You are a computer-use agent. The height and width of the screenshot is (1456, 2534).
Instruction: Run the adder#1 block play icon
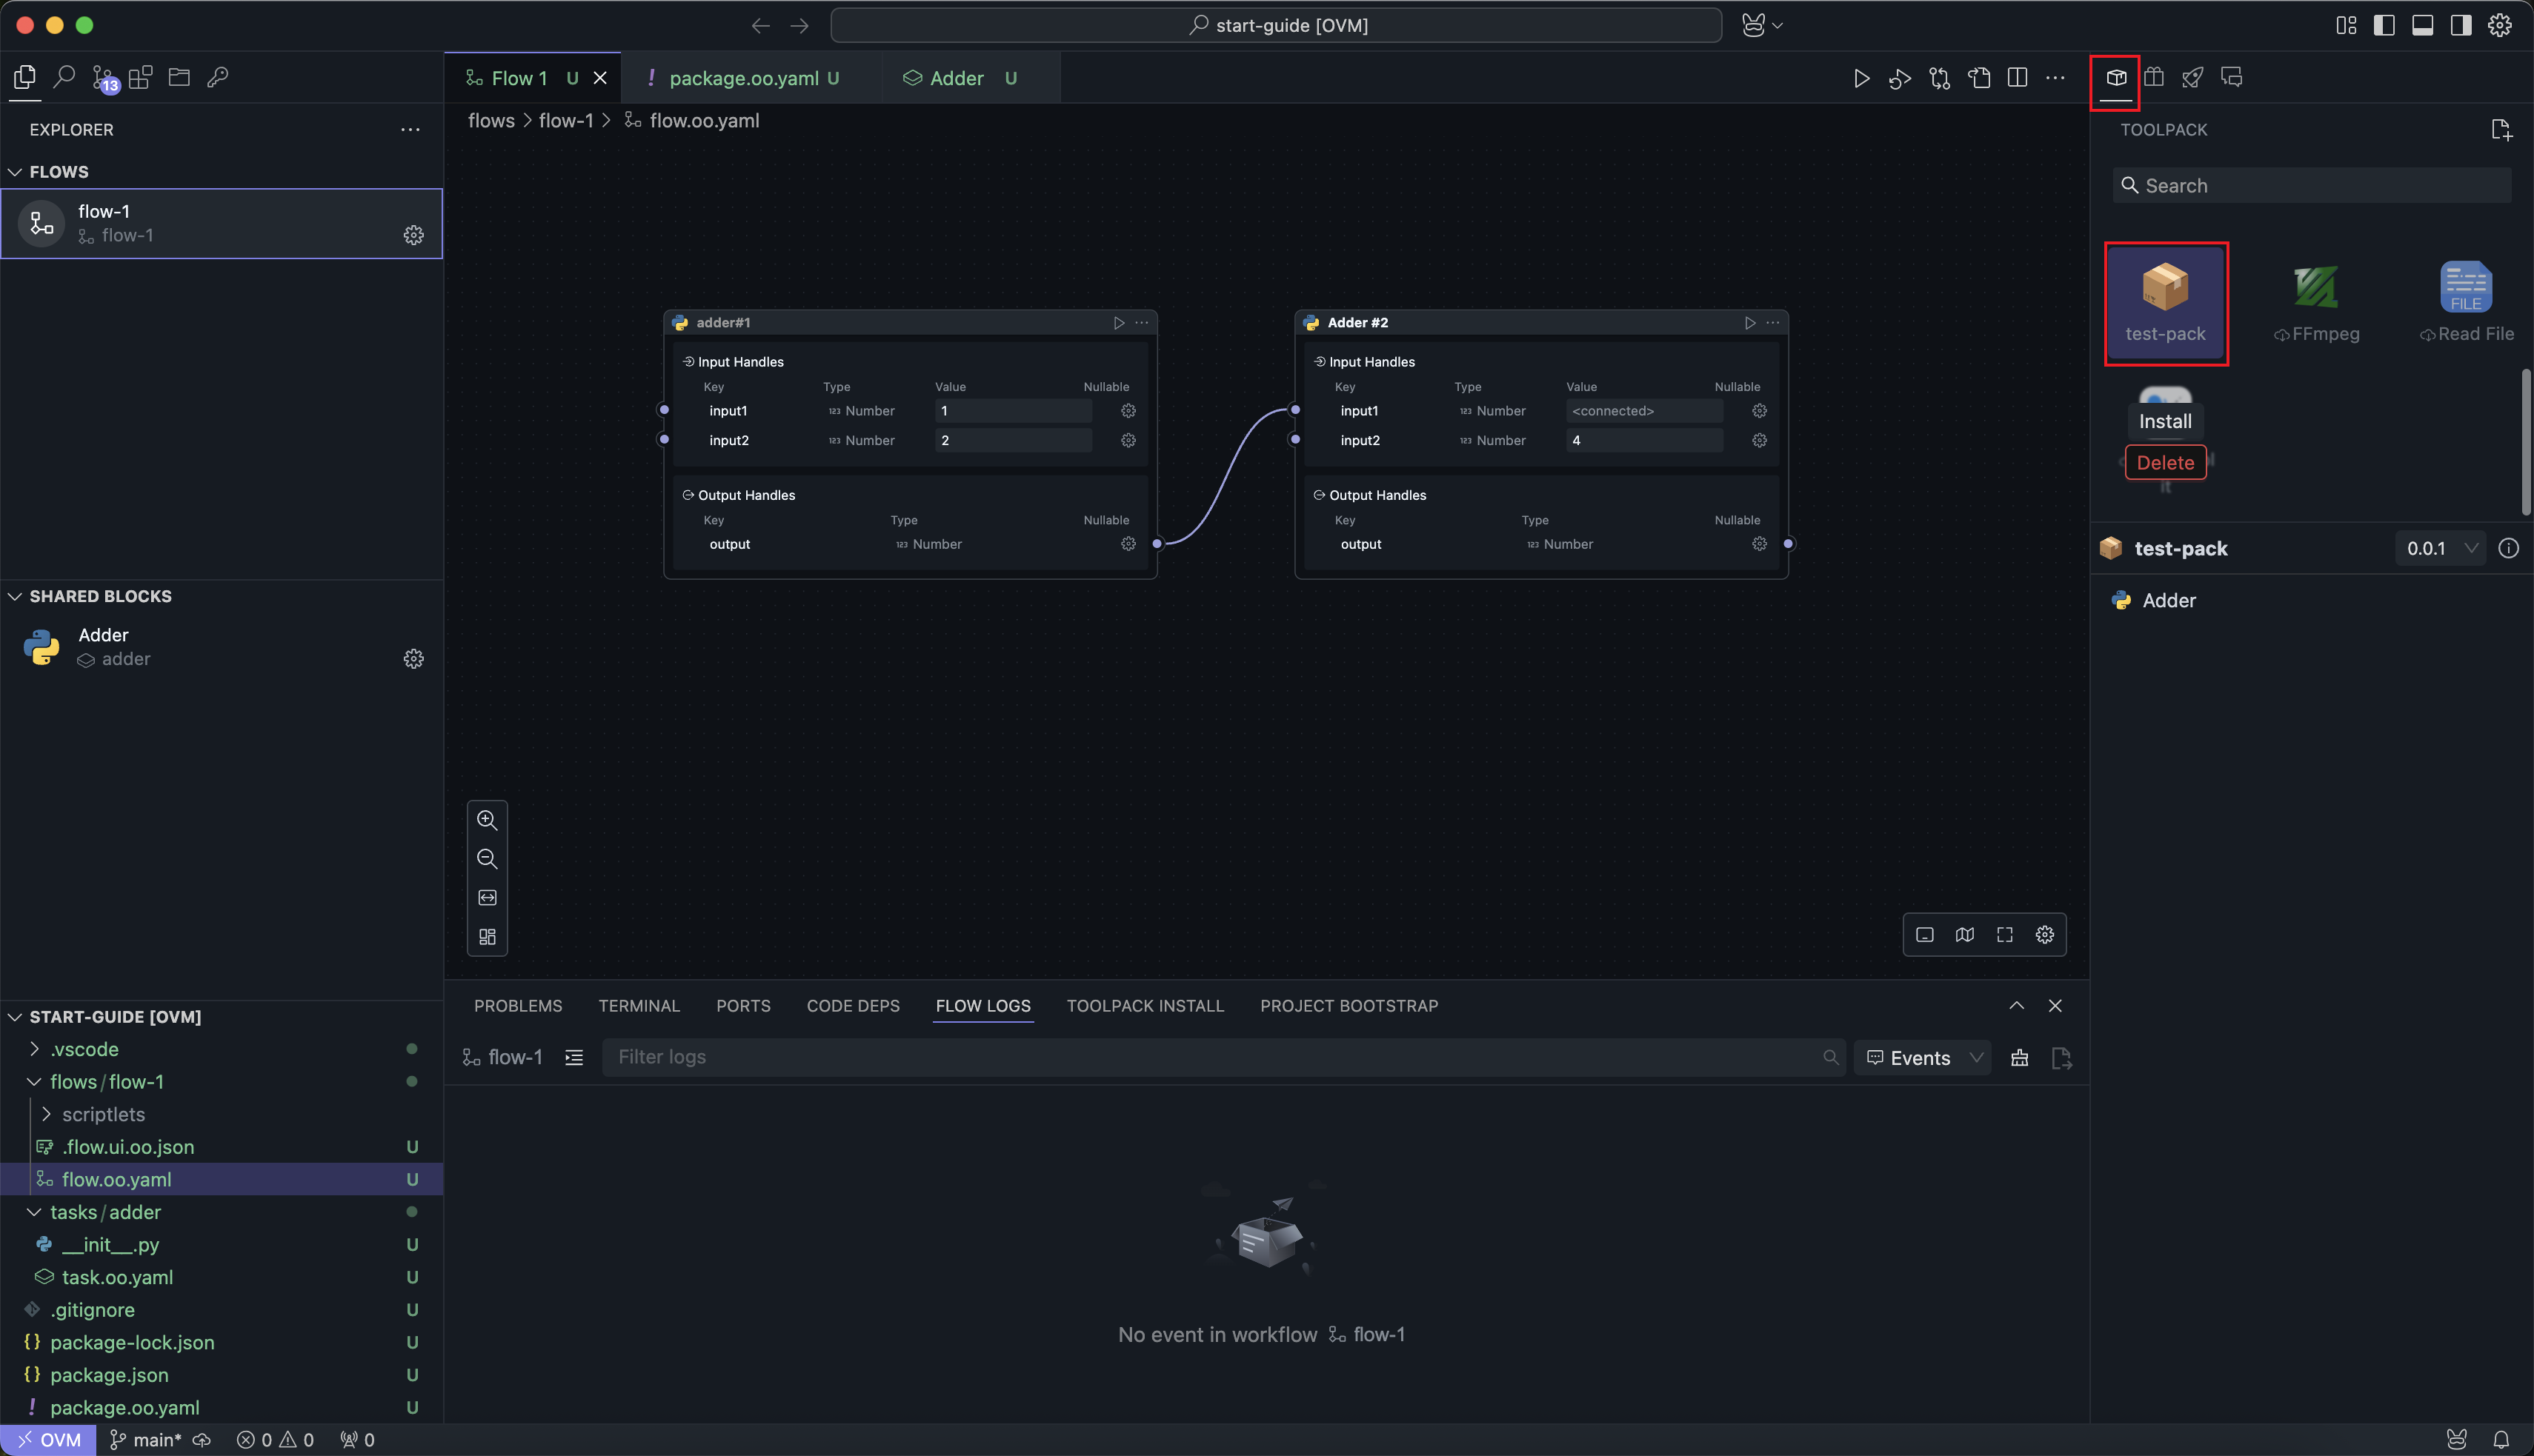click(1118, 323)
